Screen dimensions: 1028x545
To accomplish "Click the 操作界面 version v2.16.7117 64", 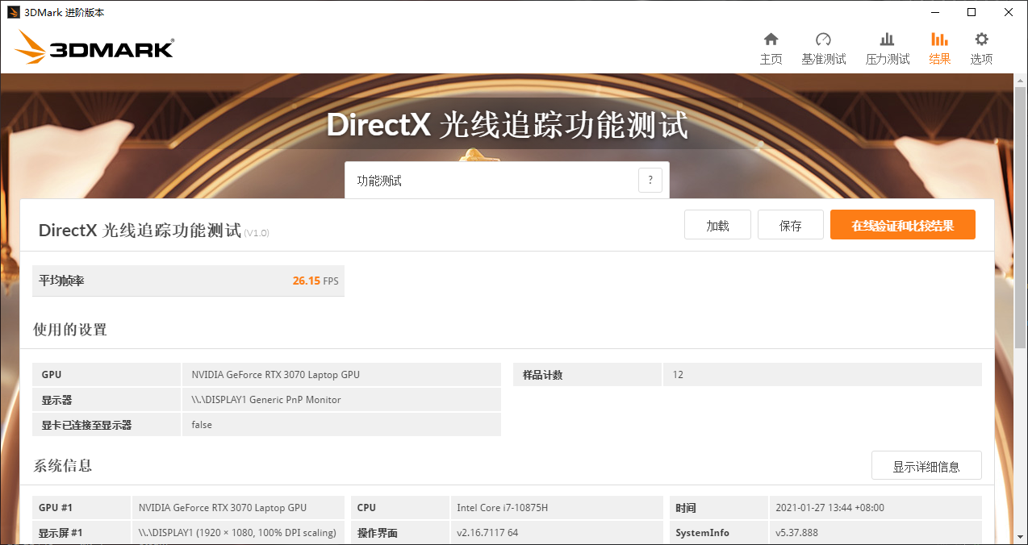I will 487,533.
